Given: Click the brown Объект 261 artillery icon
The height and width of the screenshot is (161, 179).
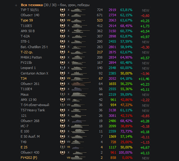Looking at the screenshot, I should (x=81, y=84).
